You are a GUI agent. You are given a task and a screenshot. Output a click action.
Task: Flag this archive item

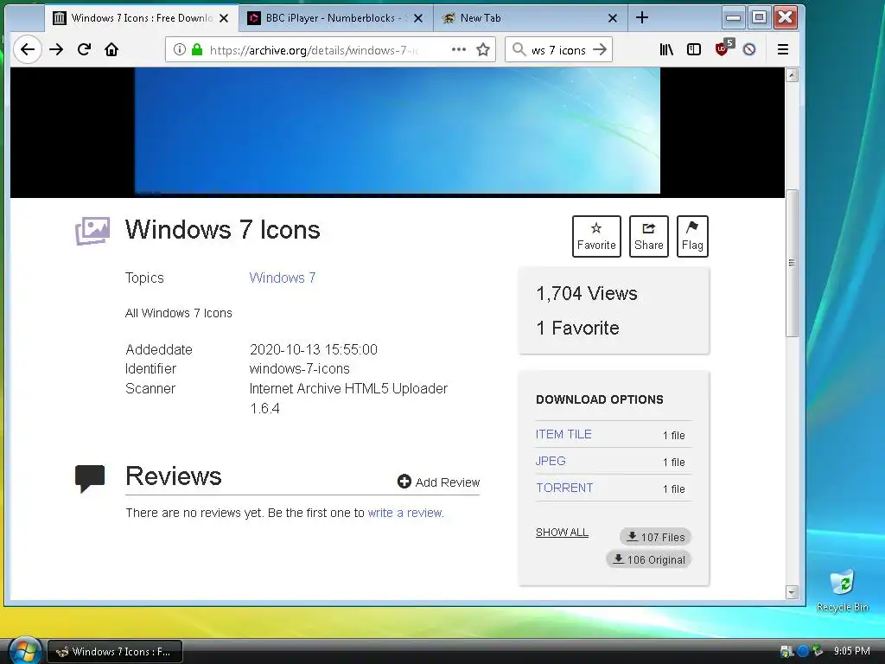692,236
